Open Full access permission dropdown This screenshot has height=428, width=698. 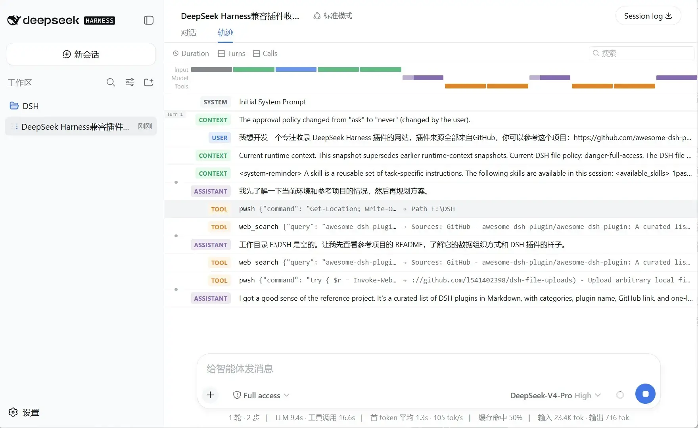point(261,395)
